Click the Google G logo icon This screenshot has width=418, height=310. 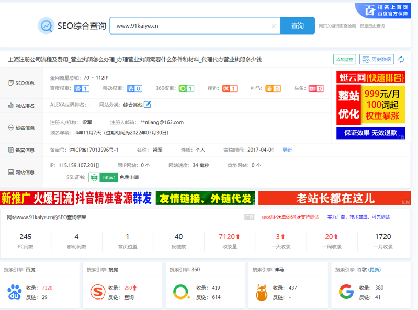click(346, 292)
